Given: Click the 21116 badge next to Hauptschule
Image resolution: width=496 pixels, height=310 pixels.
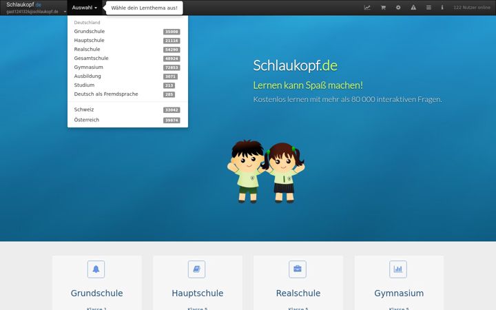Looking at the screenshot, I should click(172, 41).
